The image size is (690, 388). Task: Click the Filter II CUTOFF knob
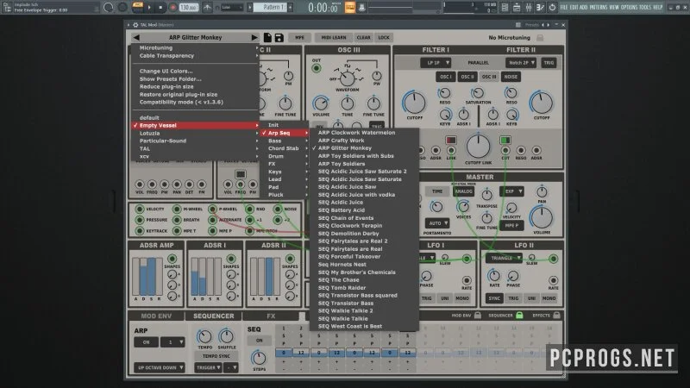click(542, 103)
